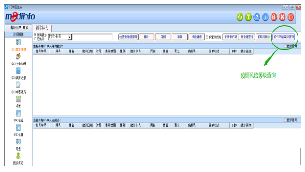
Task: Click the green key icon in header
Action: click(248, 17)
